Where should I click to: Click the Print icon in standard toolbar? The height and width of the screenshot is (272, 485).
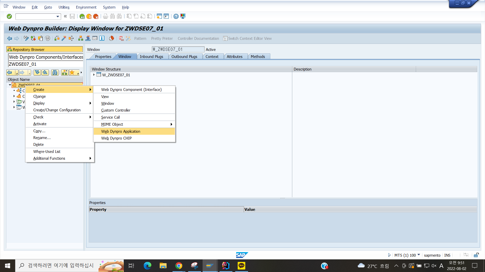pos(106,16)
